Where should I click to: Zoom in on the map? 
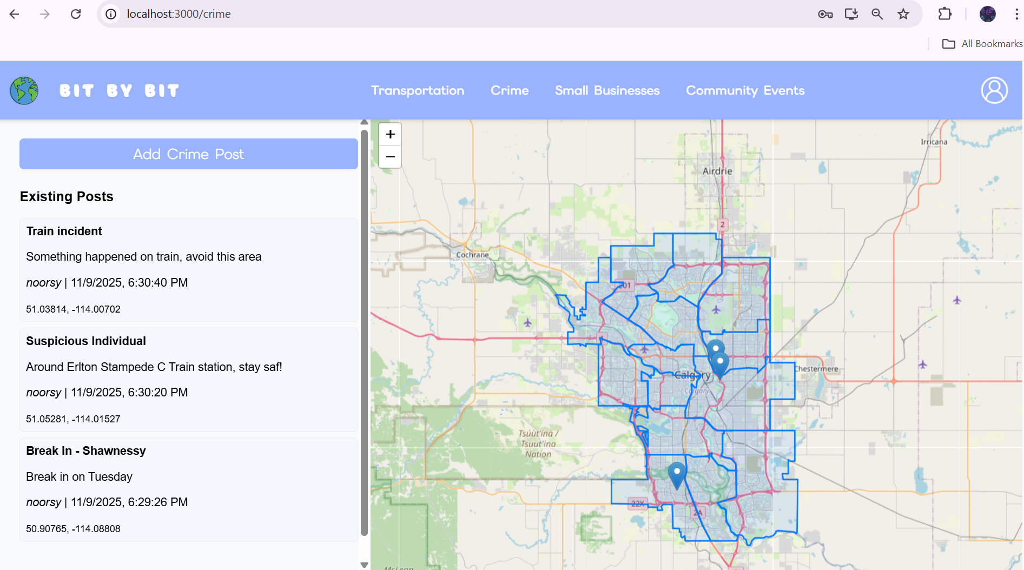390,134
